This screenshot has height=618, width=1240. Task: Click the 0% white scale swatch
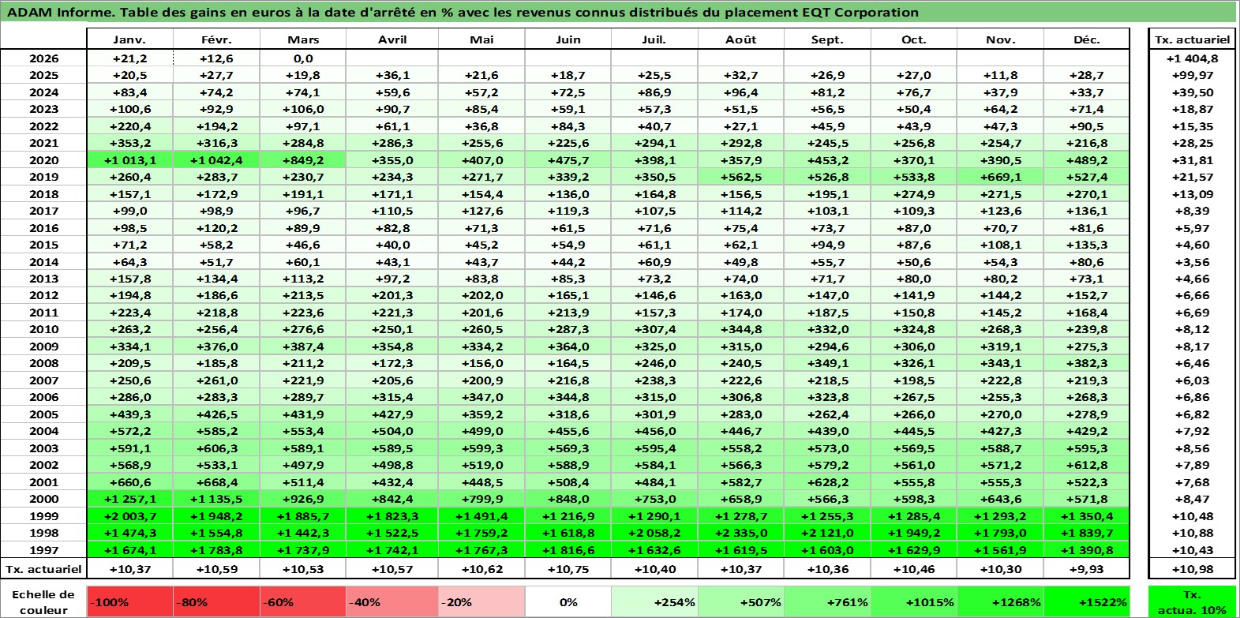[568, 601]
